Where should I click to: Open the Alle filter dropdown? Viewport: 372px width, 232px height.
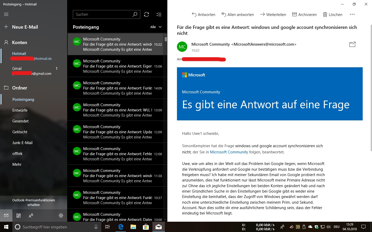pyautogui.click(x=156, y=27)
